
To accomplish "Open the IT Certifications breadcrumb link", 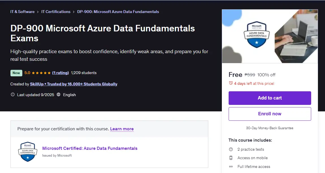I will click(56, 12).
